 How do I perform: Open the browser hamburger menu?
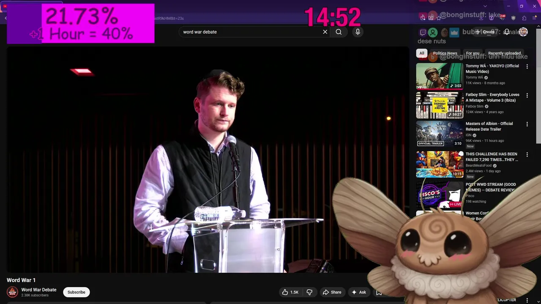click(534, 18)
